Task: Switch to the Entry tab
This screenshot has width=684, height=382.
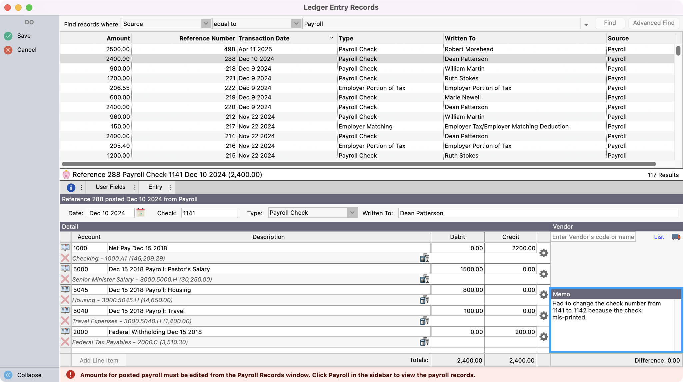Action: (155, 187)
